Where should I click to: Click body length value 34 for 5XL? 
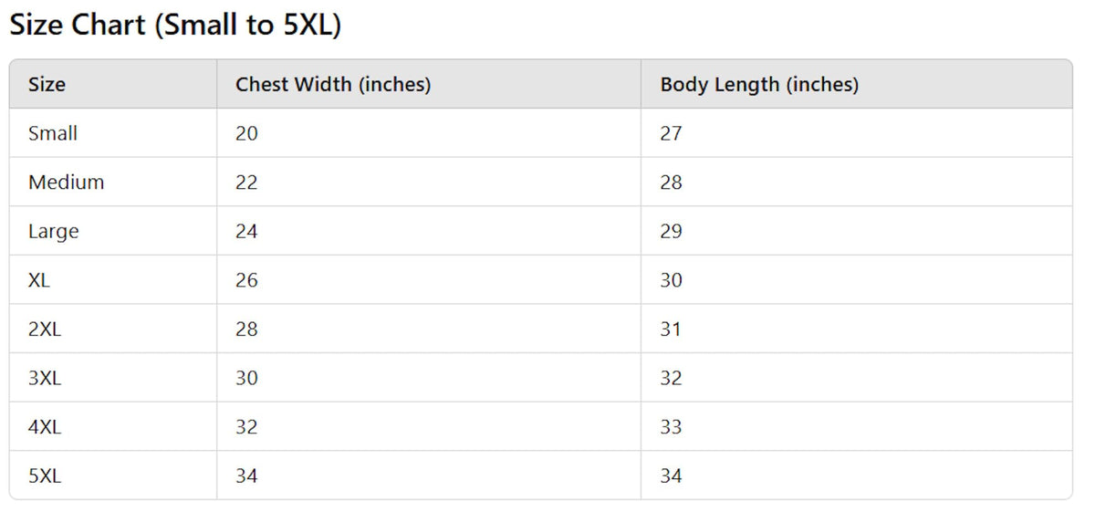point(671,475)
